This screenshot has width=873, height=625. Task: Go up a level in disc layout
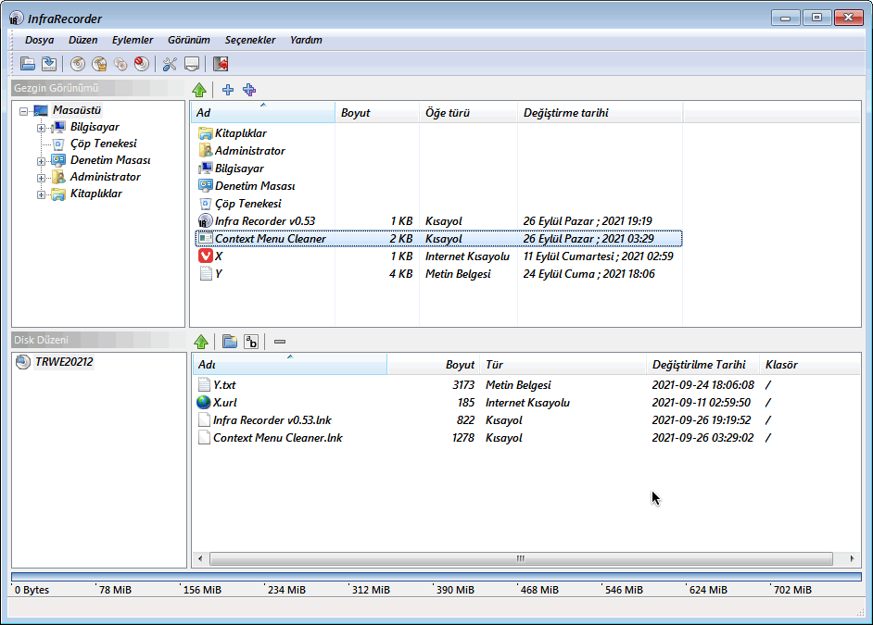coord(201,342)
